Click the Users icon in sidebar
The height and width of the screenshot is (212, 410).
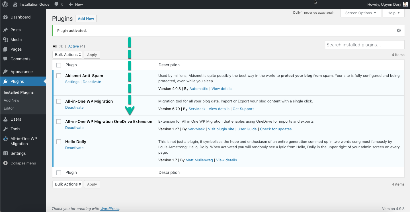coord(5,119)
